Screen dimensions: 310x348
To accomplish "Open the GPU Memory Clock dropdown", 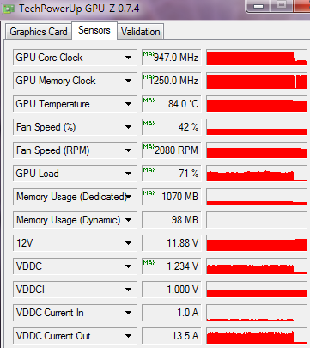I will pos(128,81).
